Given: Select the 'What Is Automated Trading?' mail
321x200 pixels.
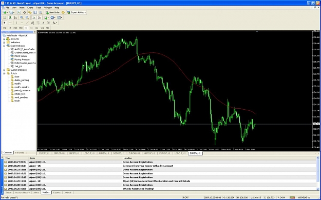Looking at the screenshot, I should point(160,189).
